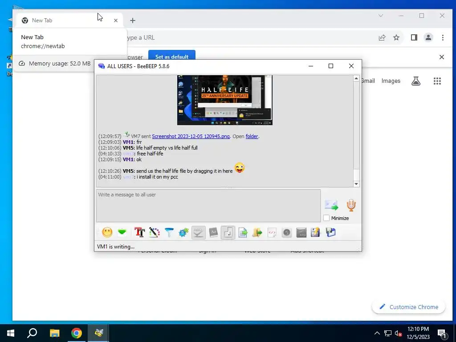Bookmark this tab with the star icon
456x342 pixels.
(396, 37)
